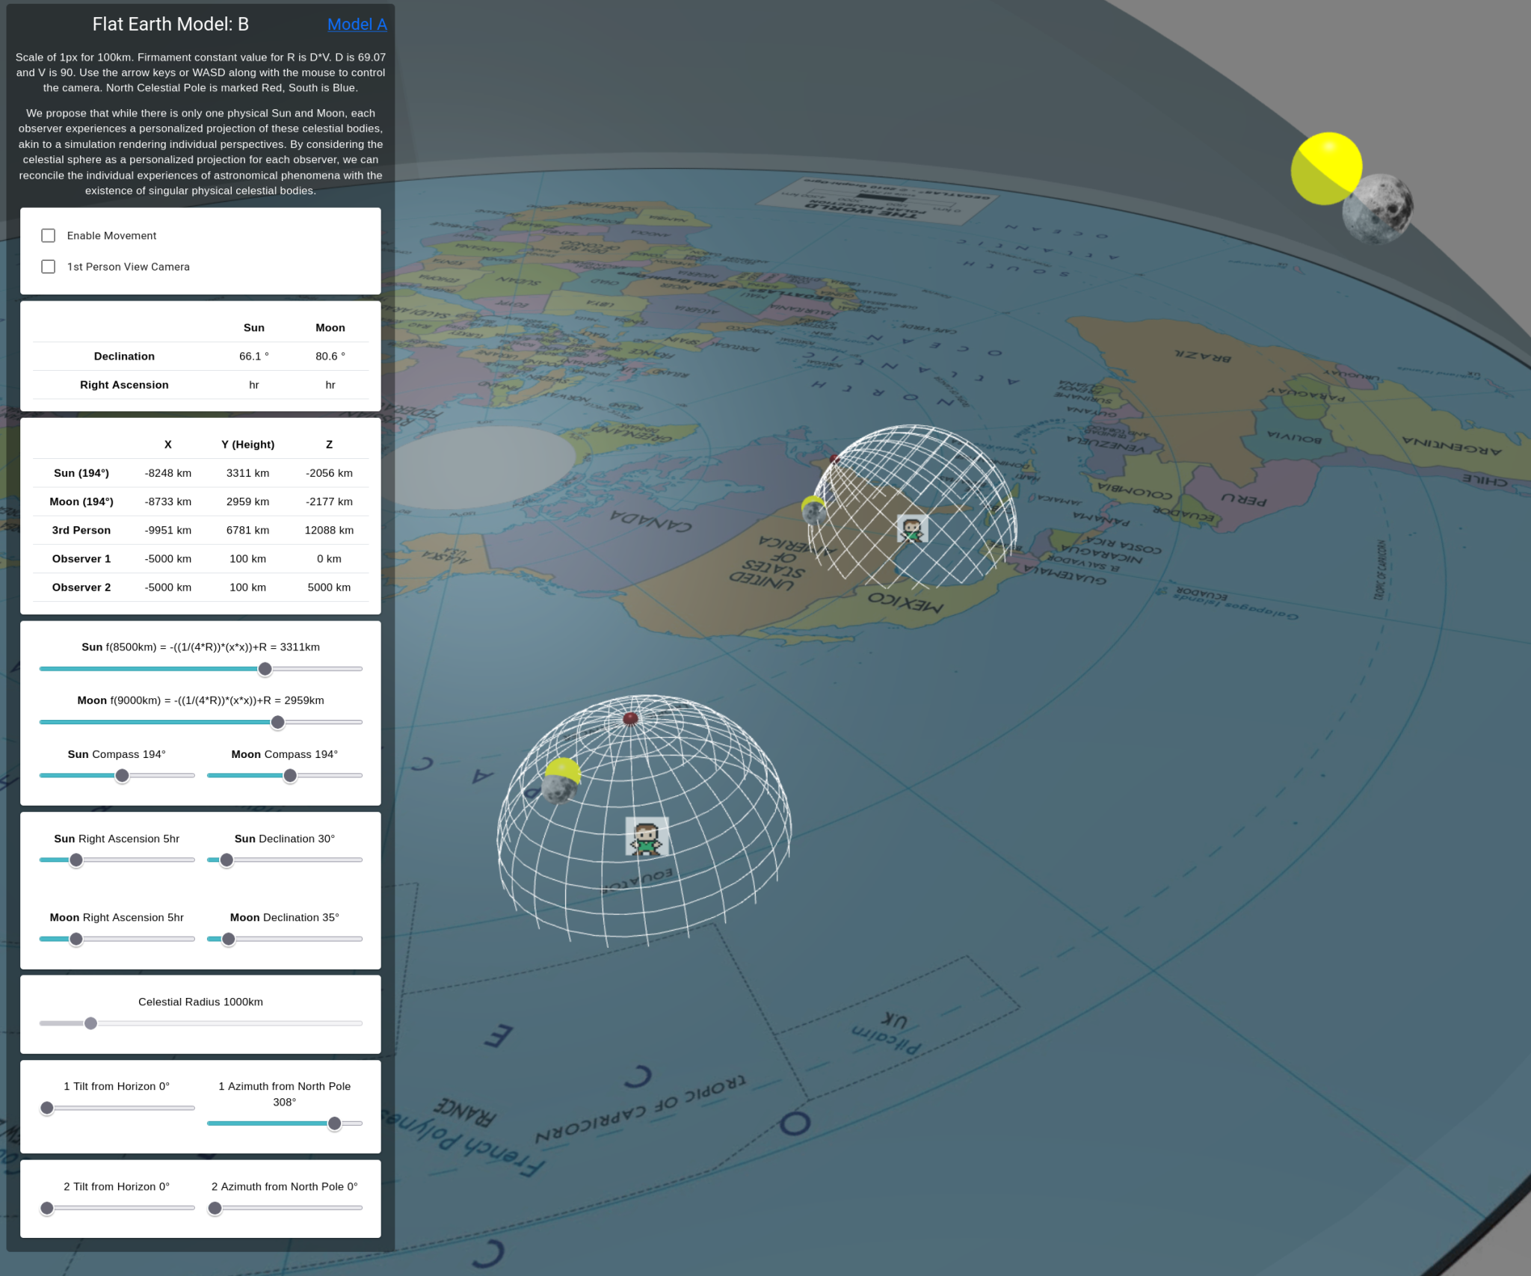The image size is (1531, 1276).
Task: Open Model A
Action: pyautogui.click(x=357, y=25)
